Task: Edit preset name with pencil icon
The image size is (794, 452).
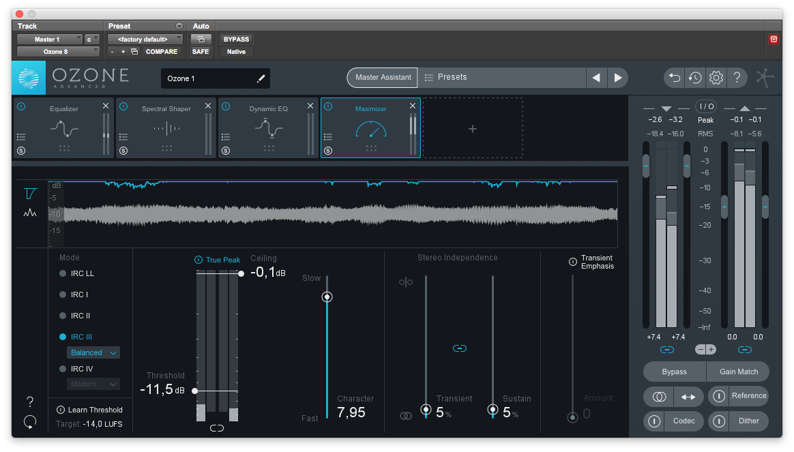Action: (x=261, y=78)
